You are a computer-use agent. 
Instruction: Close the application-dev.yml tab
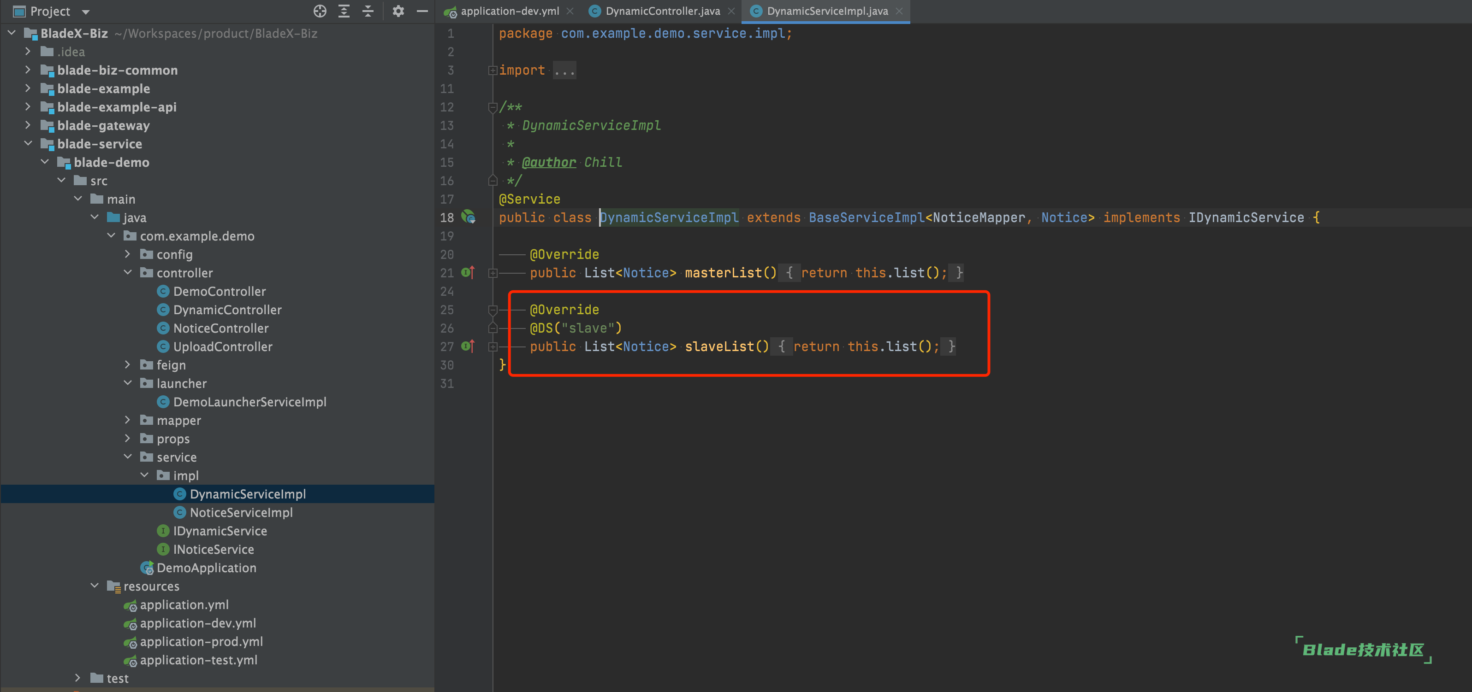[x=570, y=11]
